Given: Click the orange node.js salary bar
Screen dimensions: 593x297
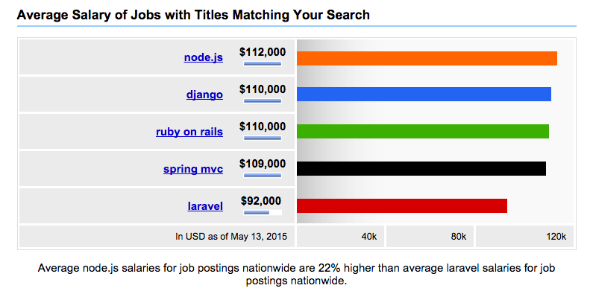Looking at the screenshot, I should pos(427,59).
